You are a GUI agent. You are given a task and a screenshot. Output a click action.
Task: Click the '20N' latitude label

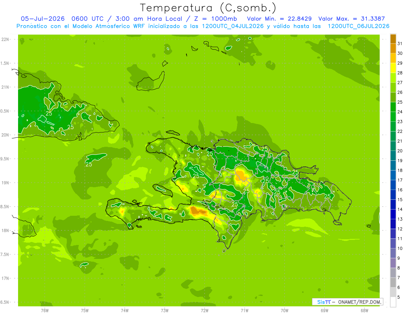click(x=5, y=135)
